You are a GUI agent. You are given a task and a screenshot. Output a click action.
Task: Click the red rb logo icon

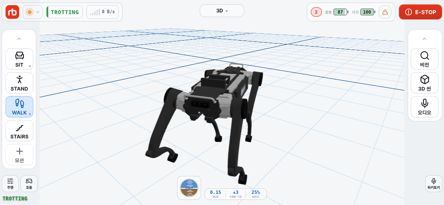coord(12,12)
